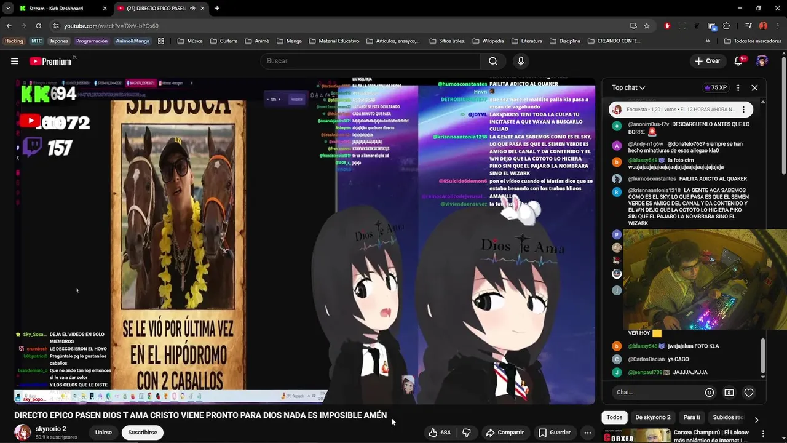Open the Programación bookmark group
Image resolution: width=787 pixels, height=443 pixels.
pyautogui.click(x=92, y=41)
